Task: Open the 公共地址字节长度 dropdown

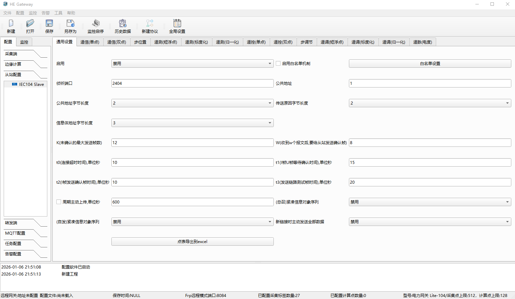Action: point(192,103)
